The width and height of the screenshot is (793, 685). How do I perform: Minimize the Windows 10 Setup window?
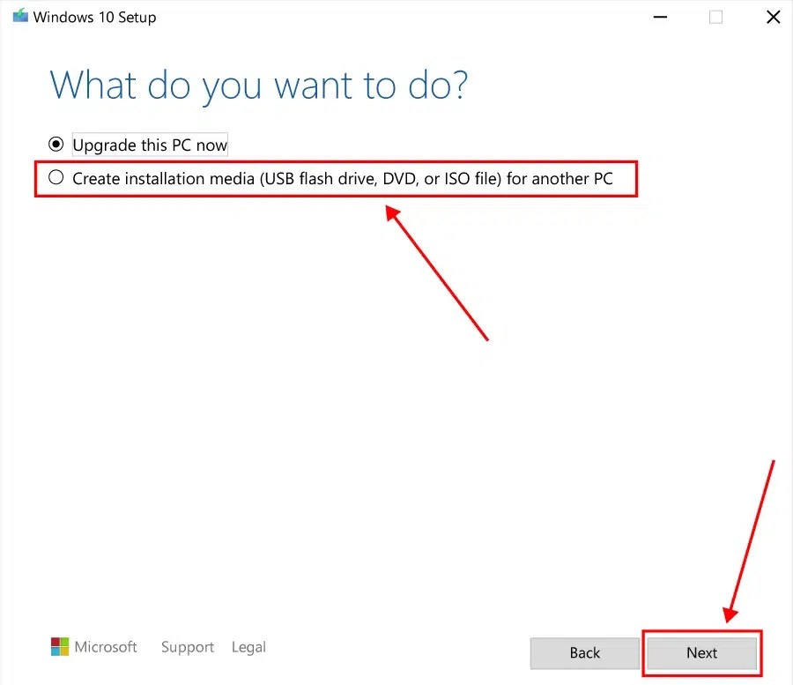click(660, 18)
